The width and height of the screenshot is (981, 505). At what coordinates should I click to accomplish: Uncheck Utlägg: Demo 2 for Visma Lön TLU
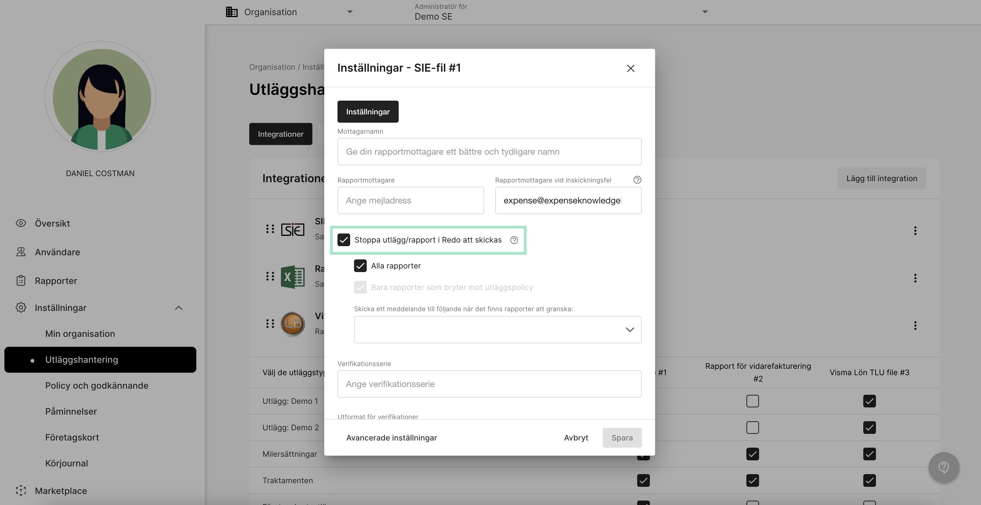tap(869, 427)
